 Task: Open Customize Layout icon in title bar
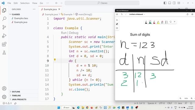(179, 3)
